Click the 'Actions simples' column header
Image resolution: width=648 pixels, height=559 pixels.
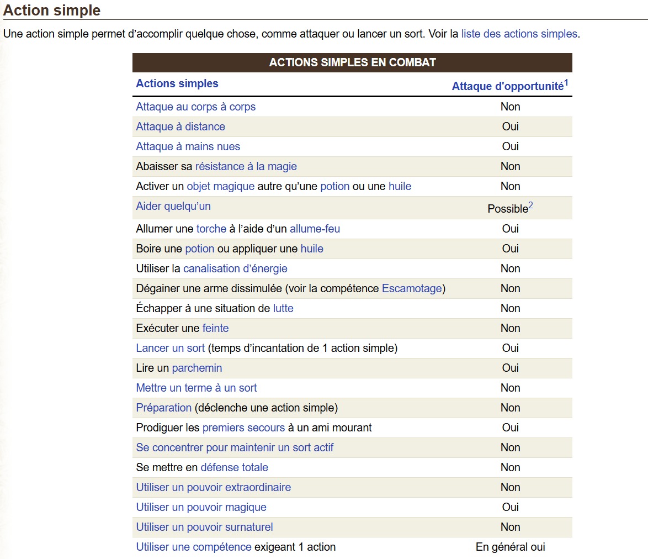coord(177,83)
